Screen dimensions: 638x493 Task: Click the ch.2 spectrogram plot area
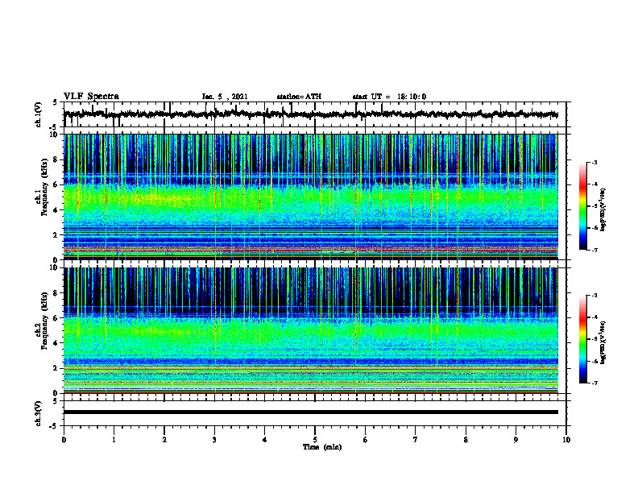click(x=311, y=330)
